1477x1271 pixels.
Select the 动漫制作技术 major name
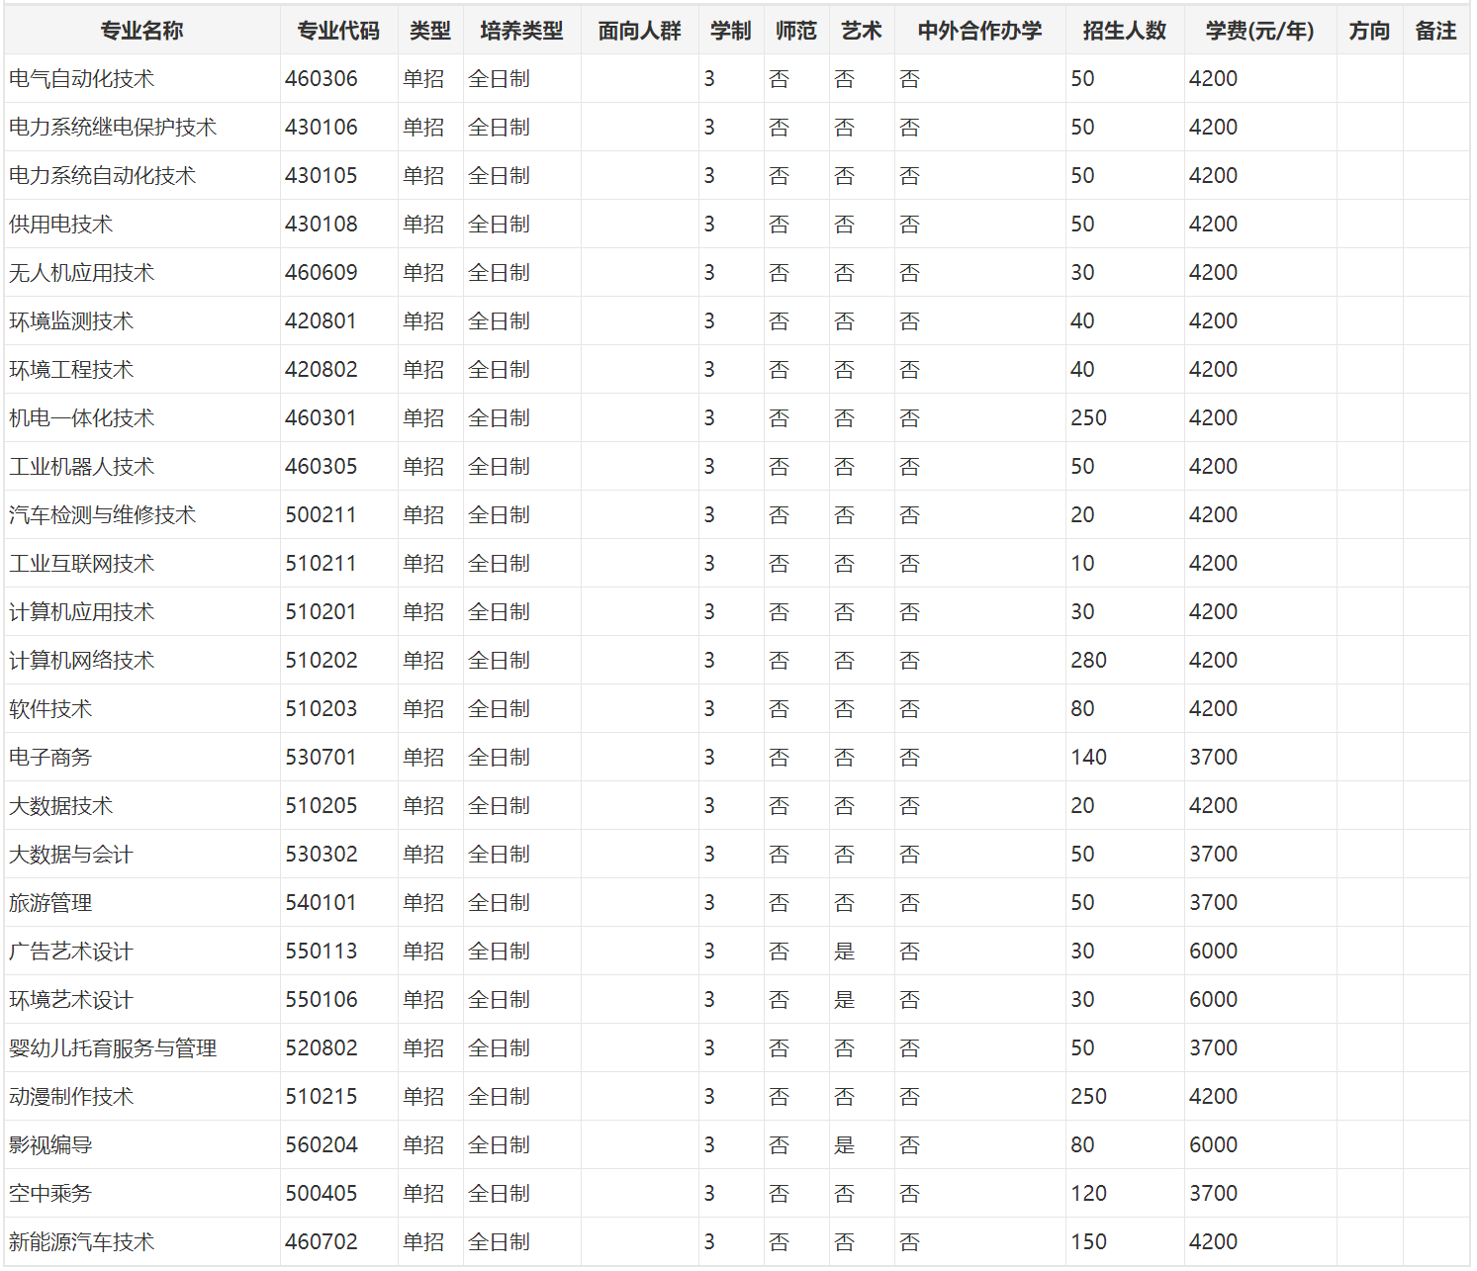click(71, 1096)
